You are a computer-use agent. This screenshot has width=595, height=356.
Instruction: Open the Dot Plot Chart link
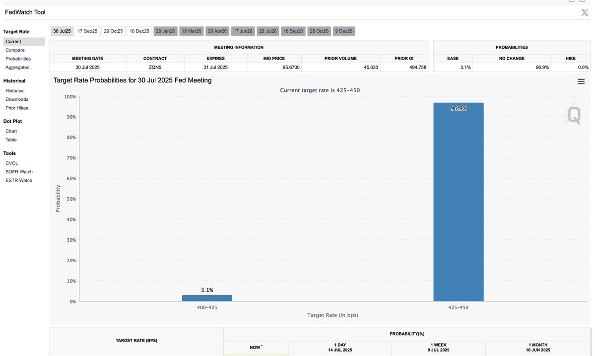(x=11, y=131)
